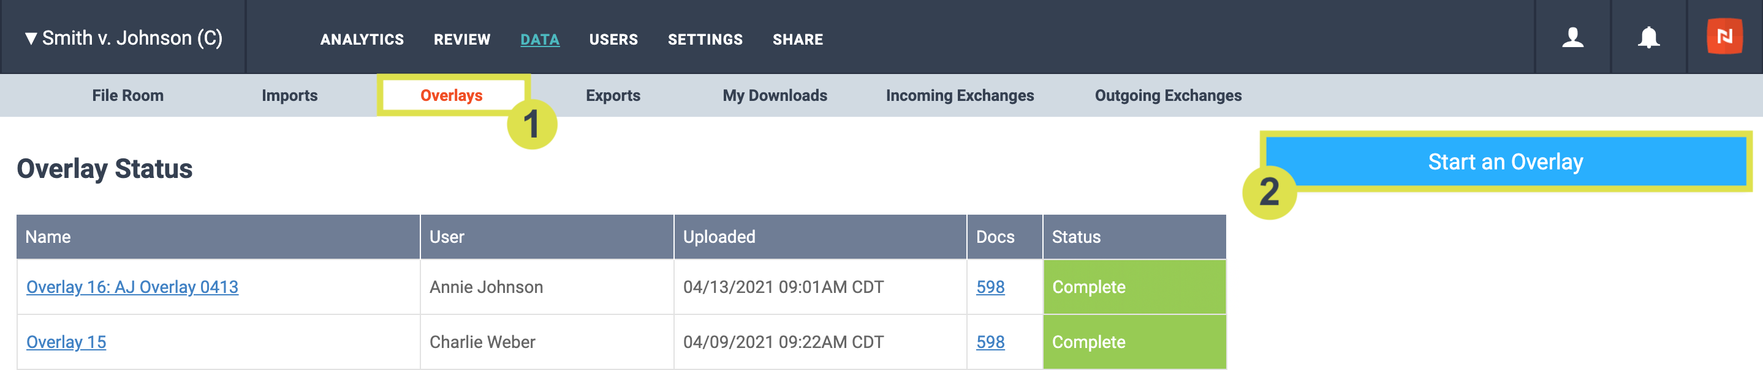View the Outgoing Exchanges tab
1763x370 pixels.
tap(1168, 95)
